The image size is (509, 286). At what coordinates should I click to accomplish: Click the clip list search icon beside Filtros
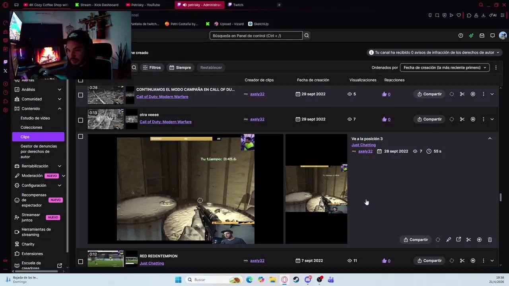coord(134,68)
